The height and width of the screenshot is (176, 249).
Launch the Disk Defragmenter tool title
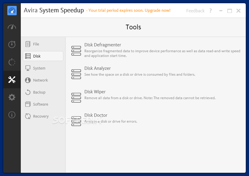click(x=103, y=45)
